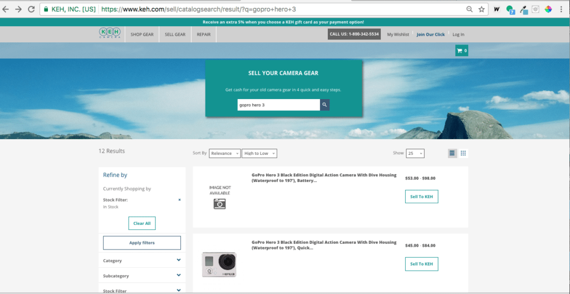
Task: Click the KEH gift card promo banner
Action: point(283,22)
